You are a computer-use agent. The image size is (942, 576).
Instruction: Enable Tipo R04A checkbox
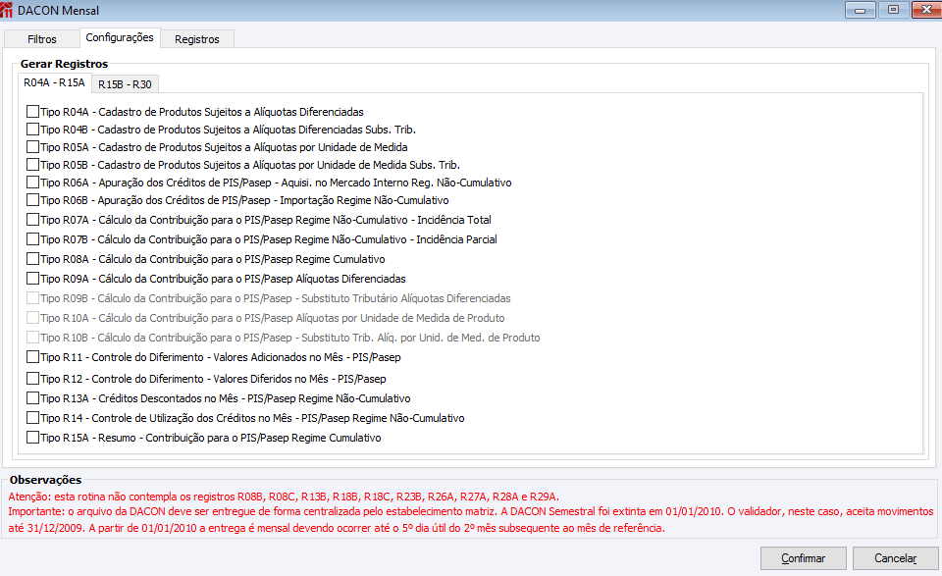(x=33, y=112)
